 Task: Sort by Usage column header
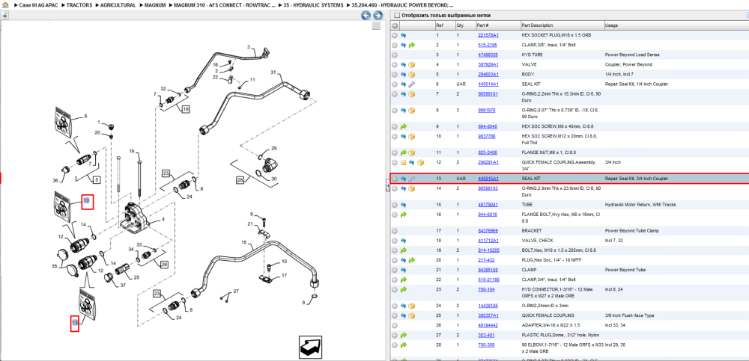[x=611, y=25]
